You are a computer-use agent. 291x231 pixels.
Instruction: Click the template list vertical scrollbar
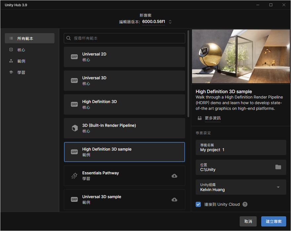point(188,73)
